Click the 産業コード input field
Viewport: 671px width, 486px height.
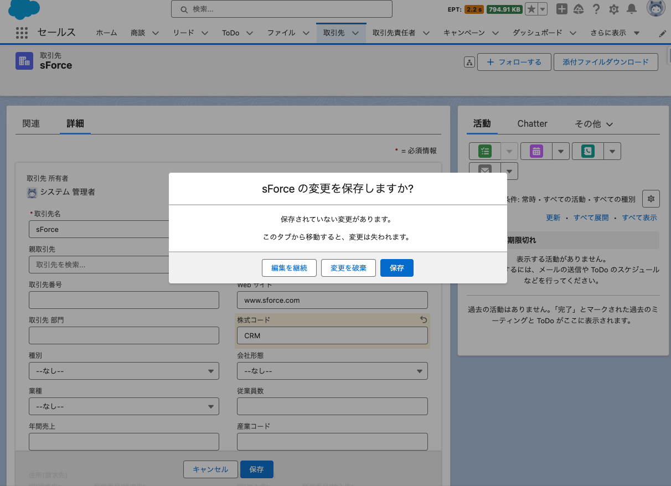[332, 442]
